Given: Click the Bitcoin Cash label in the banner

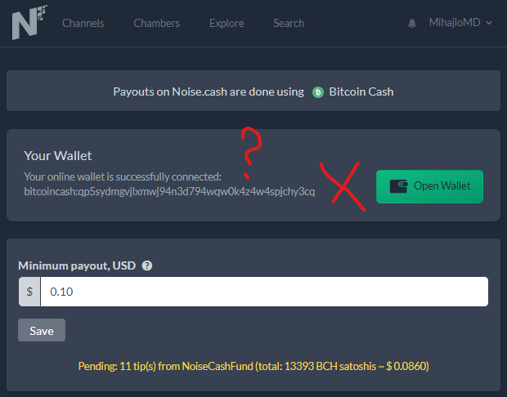Looking at the screenshot, I should tap(361, 92).
